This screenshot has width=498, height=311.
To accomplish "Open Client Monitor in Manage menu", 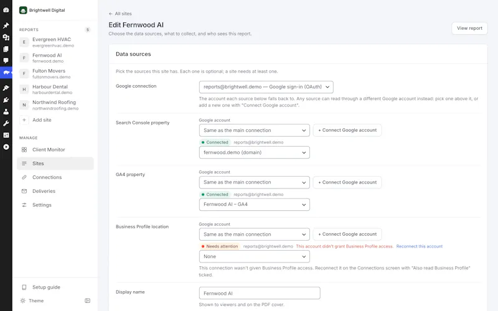I will click(x=55, y=149).
